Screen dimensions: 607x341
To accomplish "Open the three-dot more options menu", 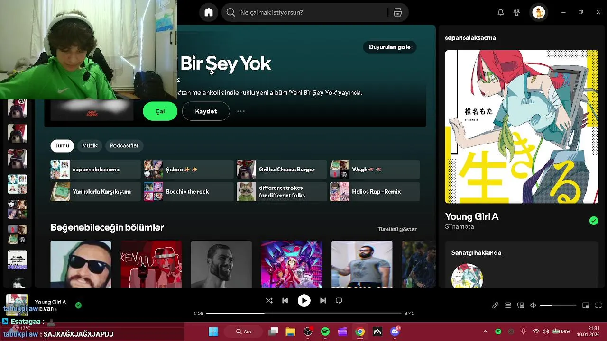I will tap(241, 111).
